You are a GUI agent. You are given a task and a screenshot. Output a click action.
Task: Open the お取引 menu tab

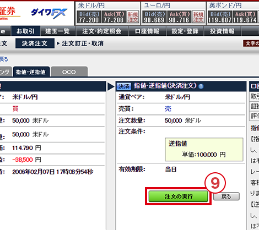pos(26,31)
